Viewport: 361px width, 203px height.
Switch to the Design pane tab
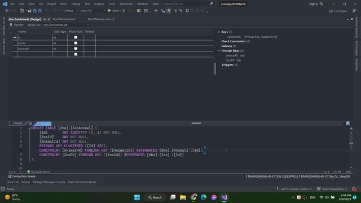[17, 123]
